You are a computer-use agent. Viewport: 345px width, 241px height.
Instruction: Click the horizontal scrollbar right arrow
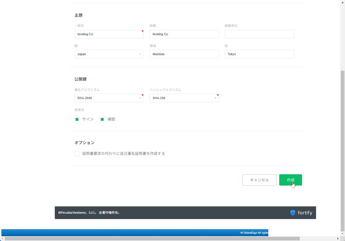tap(338, 239)
